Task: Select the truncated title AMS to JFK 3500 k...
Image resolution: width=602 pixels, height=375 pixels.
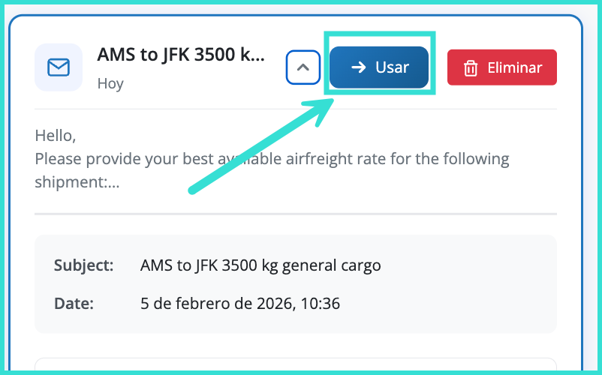Action: (x=181, y=55)
